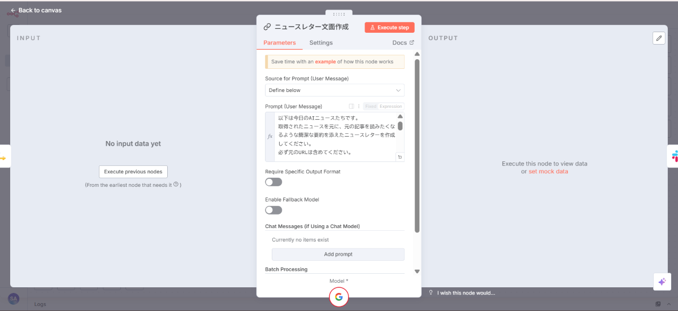This screenshot has height=311, width=678.
Task: Turn on Enable Fallback Model toggle
Action: [273, 210]
